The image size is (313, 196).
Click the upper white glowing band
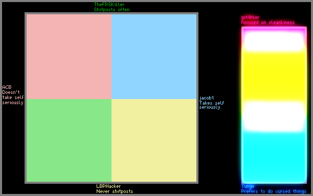[x=274, y=41]
